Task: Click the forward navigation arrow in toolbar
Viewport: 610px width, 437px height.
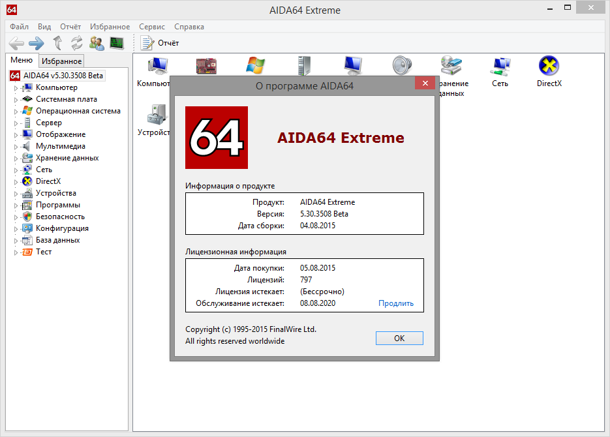Action: [36, 43]
